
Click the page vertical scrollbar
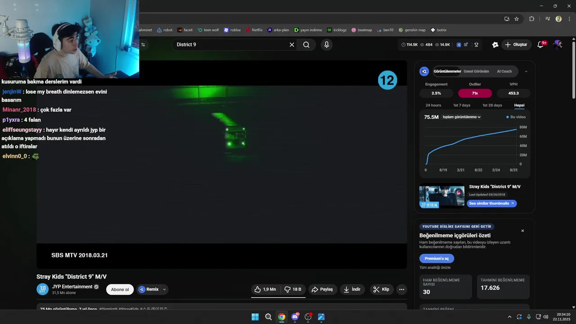pyautogui.click(x=573, y=69)
